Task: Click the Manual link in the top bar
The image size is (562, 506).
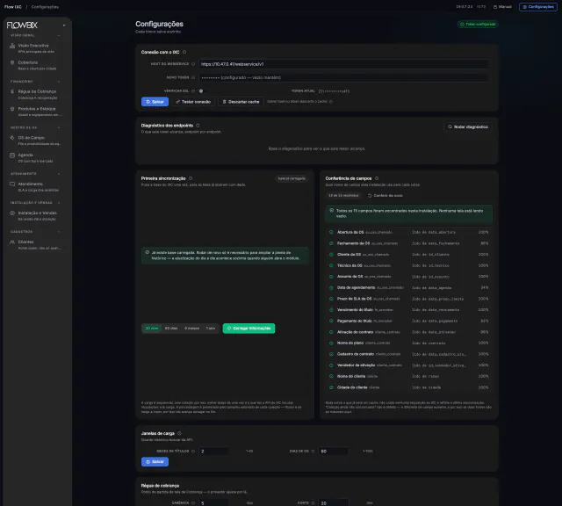Action: 502,7
